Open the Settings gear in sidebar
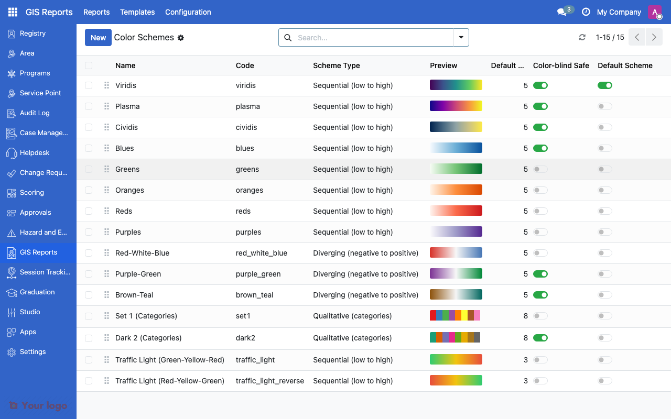The width and height of the screenshot is (671, 419). point(12,352)
